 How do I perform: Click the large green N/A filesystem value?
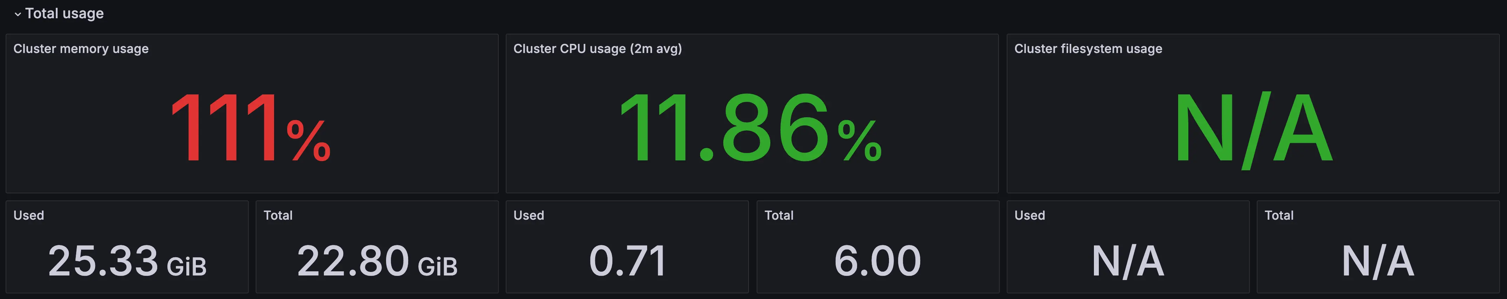(1253, 128)
